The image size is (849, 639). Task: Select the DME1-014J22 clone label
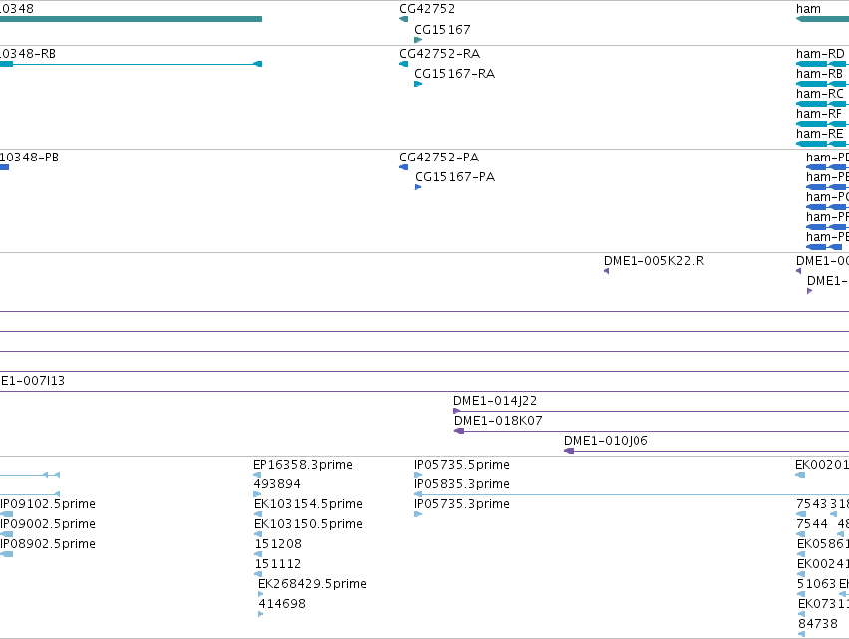click(x=495, y=401)
